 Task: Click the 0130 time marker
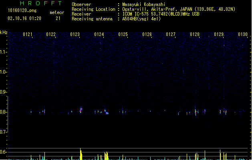(243, 34)
